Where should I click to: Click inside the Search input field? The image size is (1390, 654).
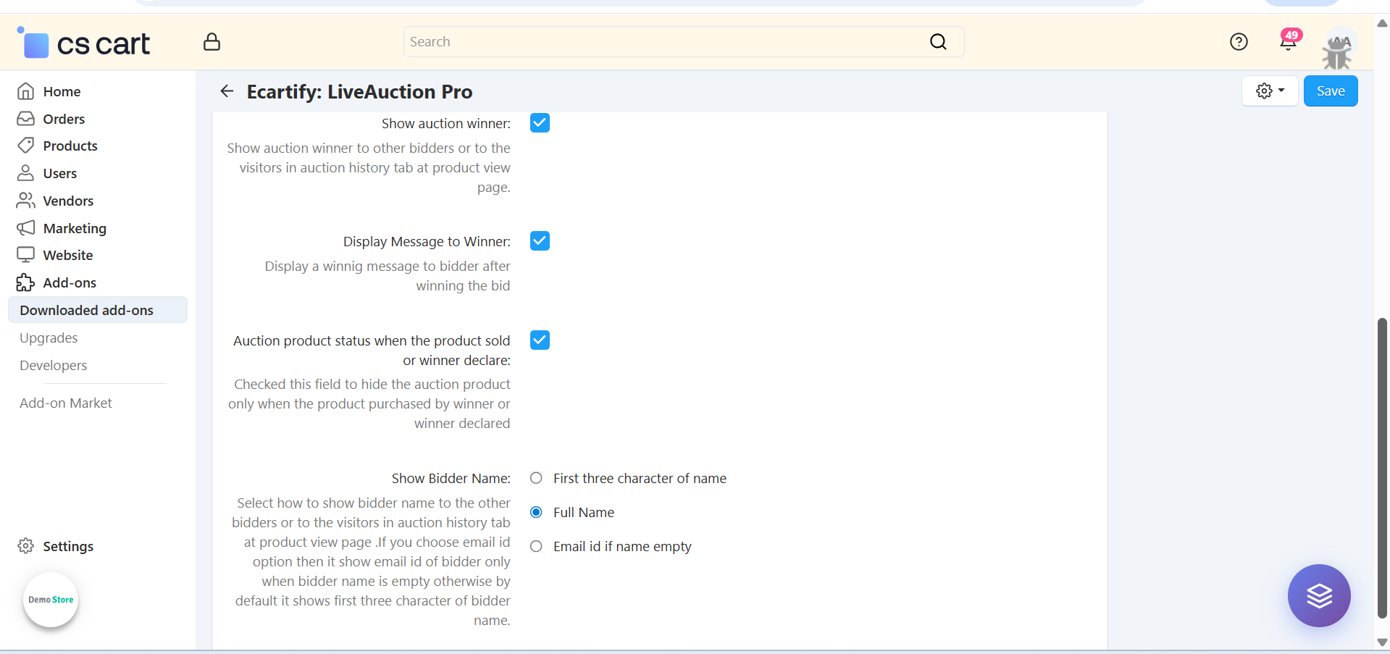click(666, 42)
